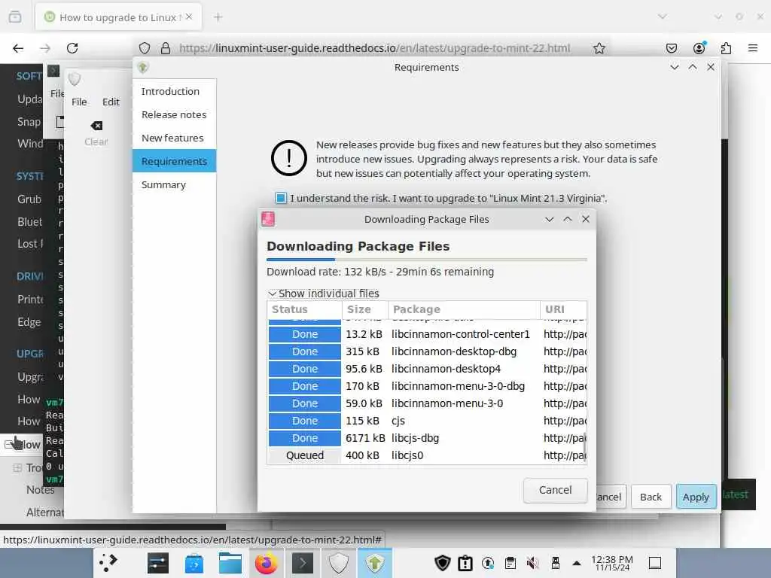Expand the 'Tro' tree item in docs sidebar
This screenshot has height=578, width=771.
pos(17,467)
